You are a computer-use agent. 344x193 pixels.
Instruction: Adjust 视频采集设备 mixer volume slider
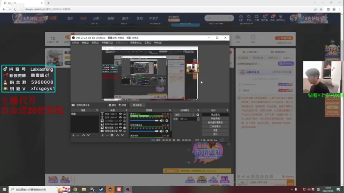[144, 131]
